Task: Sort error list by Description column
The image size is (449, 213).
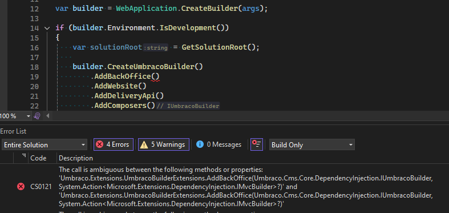Action: point(76,158)
